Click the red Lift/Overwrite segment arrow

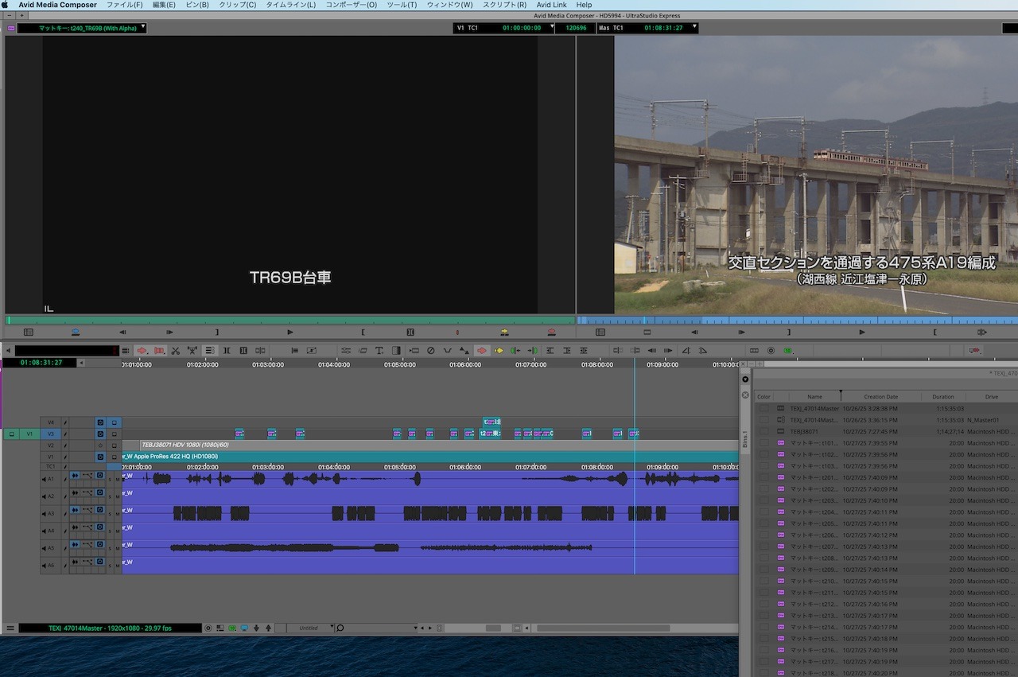pos(481,350)
